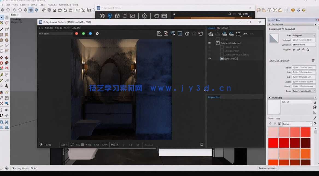Screen dimensions: 319x176
Task: Open the Render menu in frame buffer window
Action: click(x=49, y=28)
